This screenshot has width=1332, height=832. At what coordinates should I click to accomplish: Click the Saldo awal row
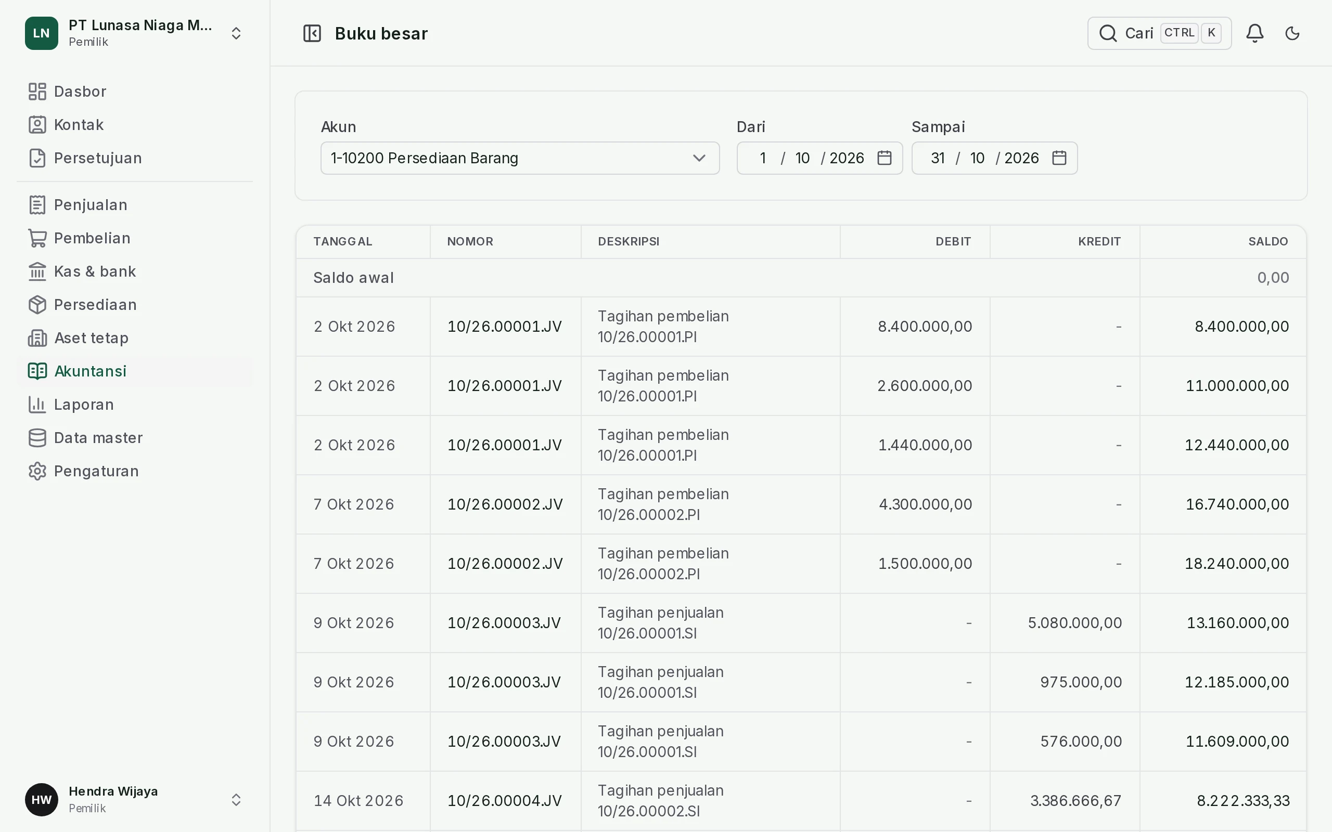(801, 278)
